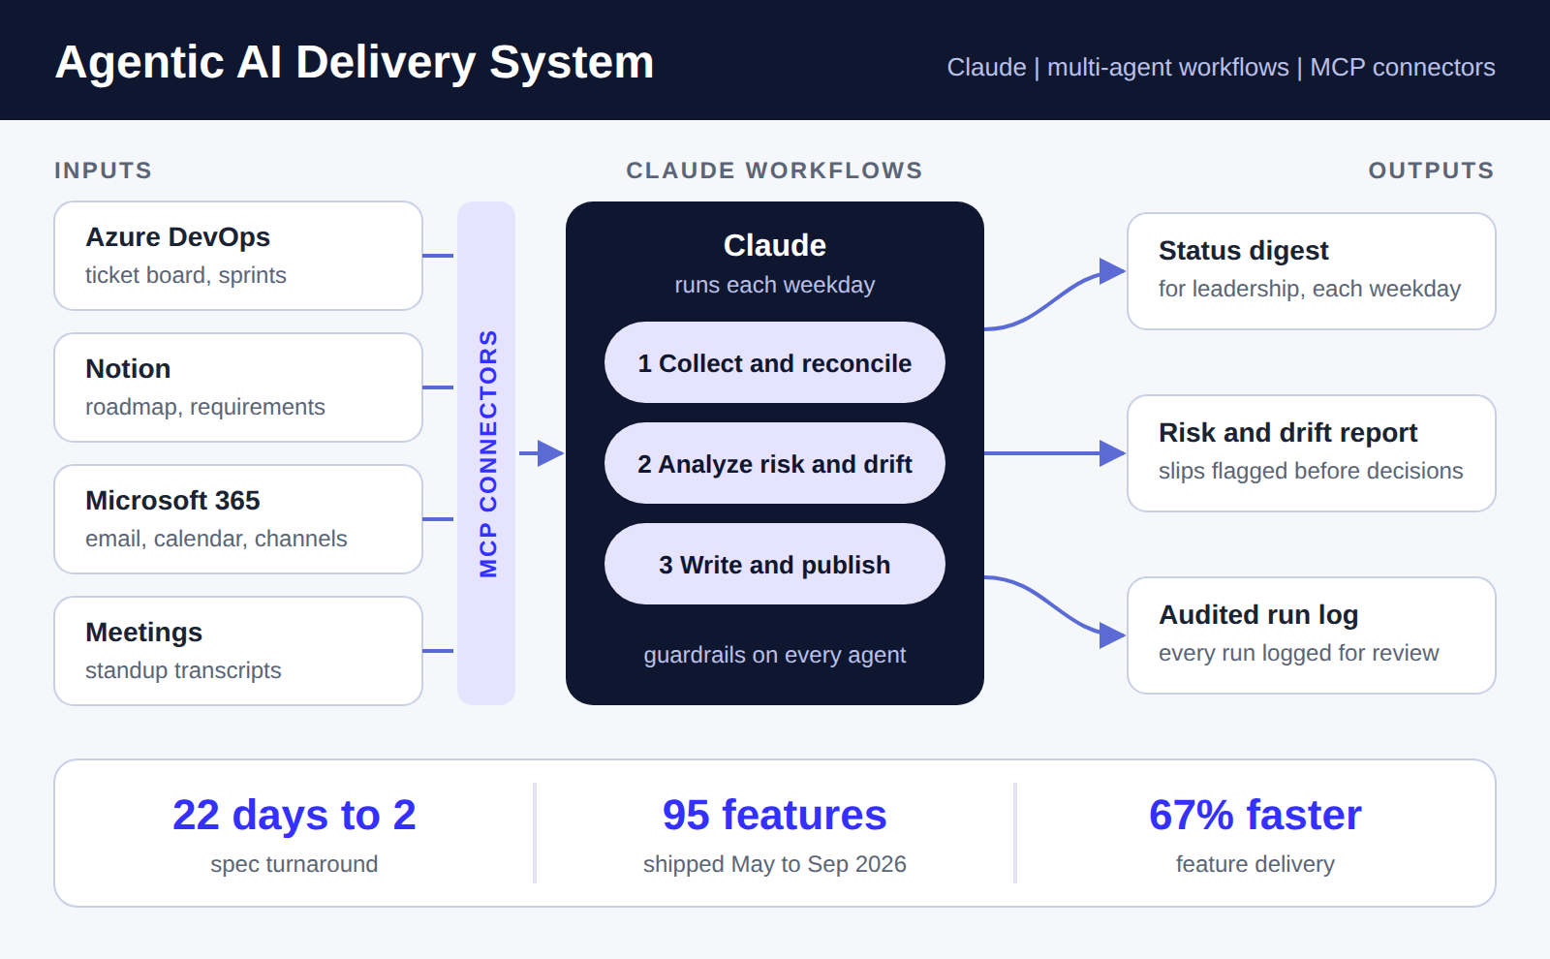This screenshot has height=959, width=1550.
Task: Click the '95 features' metric
Action: point(775,815)
